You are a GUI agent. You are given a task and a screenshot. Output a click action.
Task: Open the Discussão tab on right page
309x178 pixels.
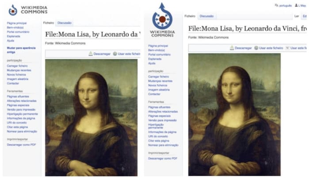click(x=206, y=16)
